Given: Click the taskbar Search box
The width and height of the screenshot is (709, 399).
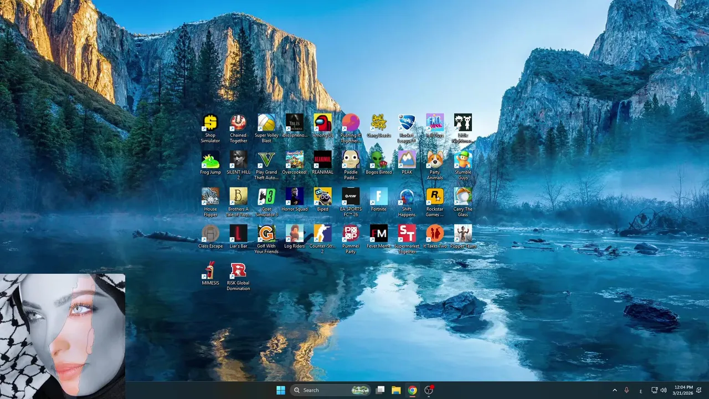Looking at the screenshot, I should point(331,390).
